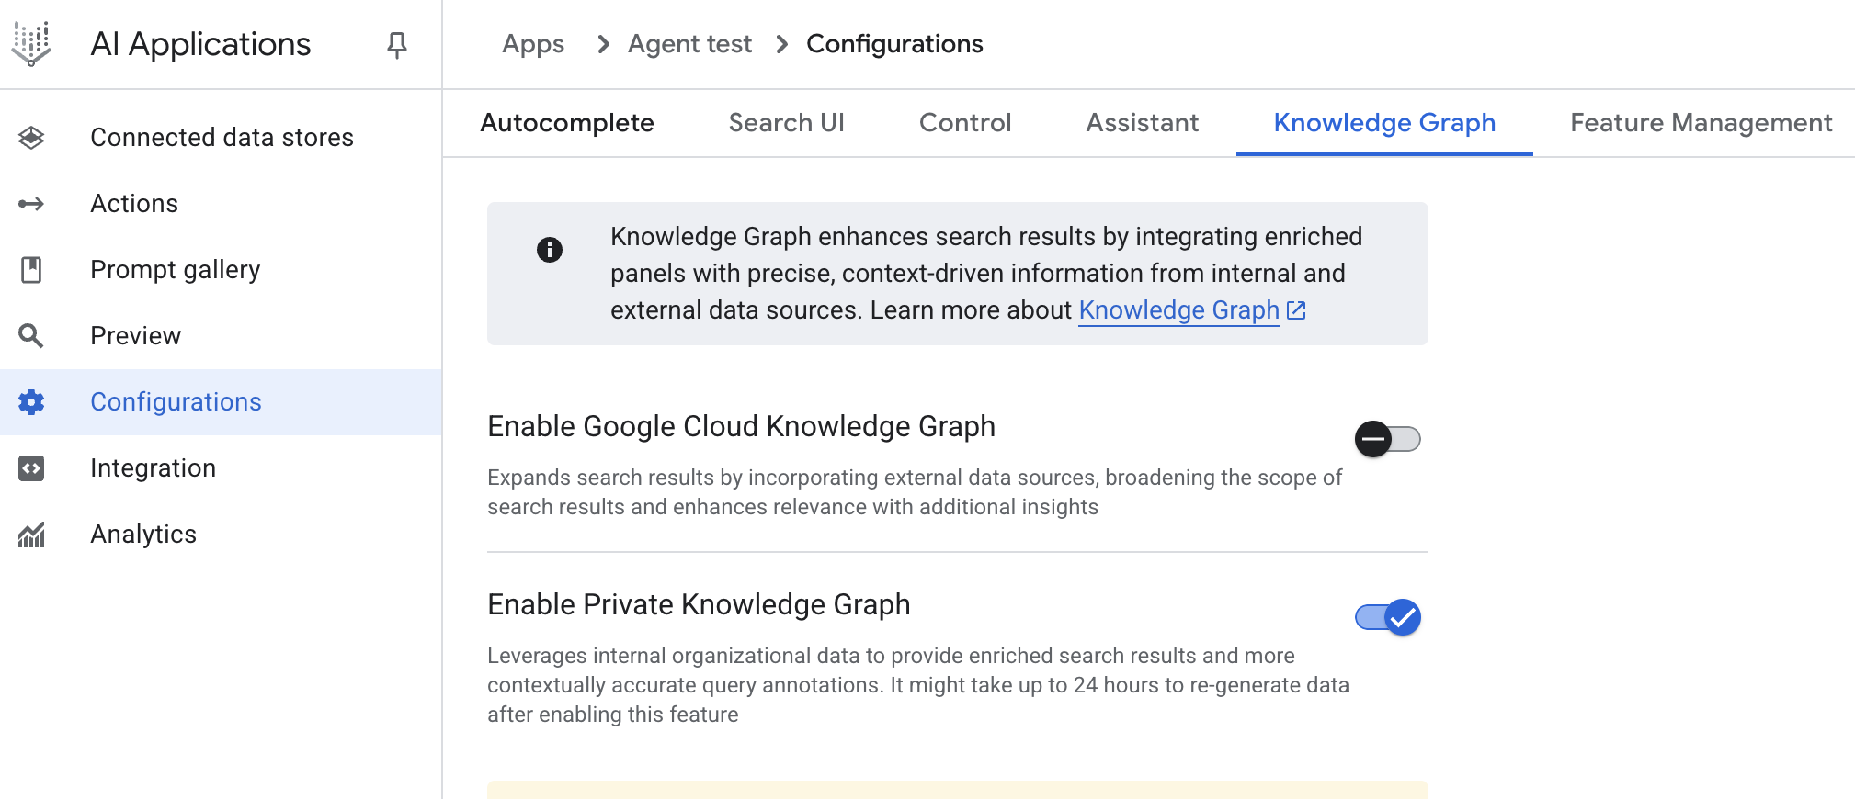Click the Actions arrow icon

click(31, 204)
